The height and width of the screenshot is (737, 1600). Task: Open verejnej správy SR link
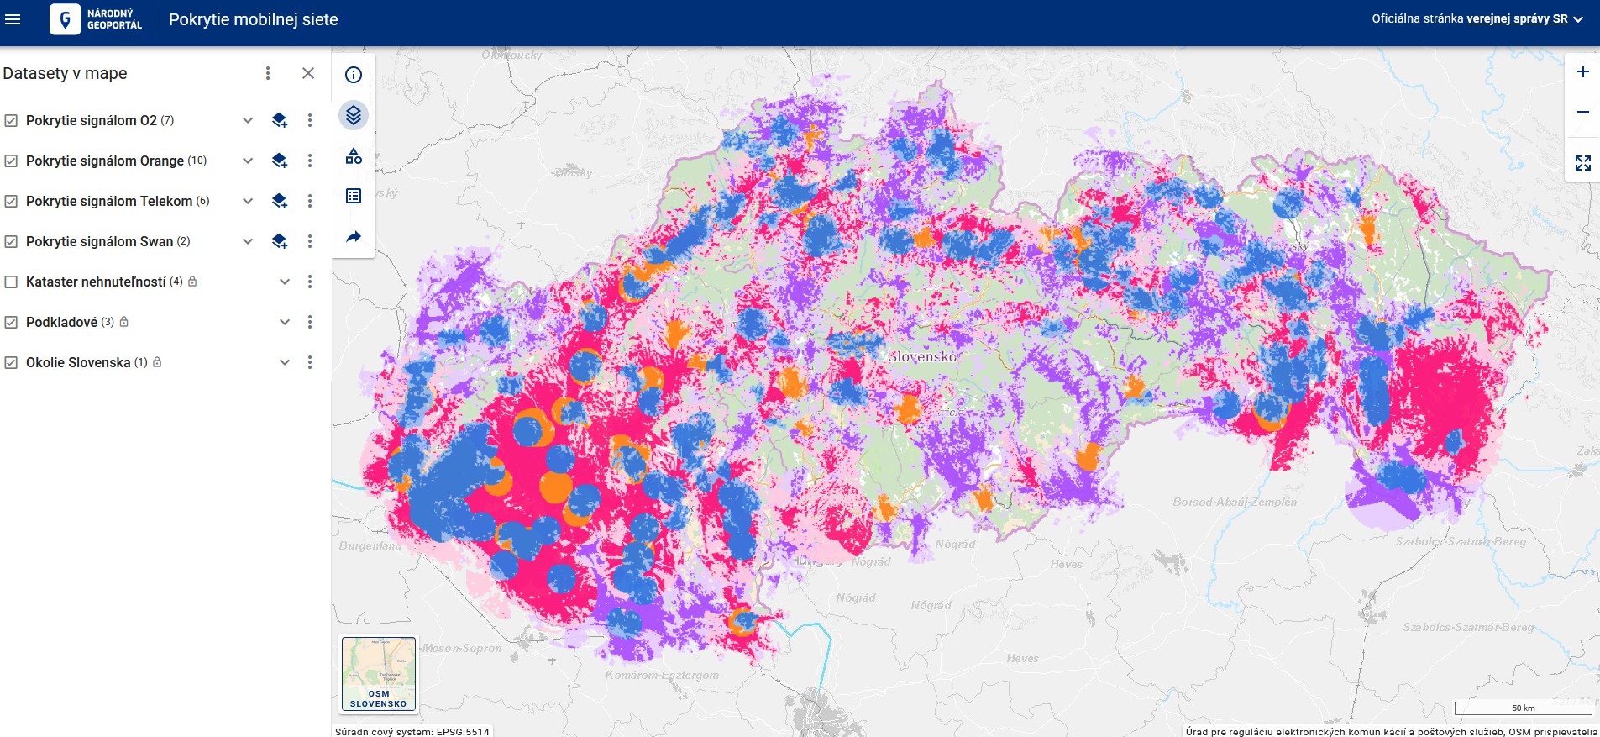point(1517,18)
